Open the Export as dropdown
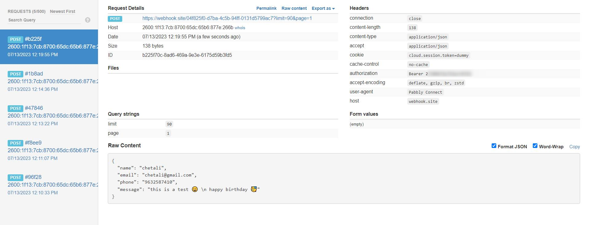 [x=323, y=9]
